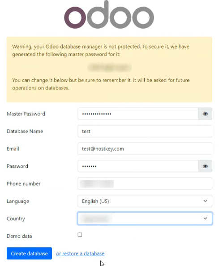219x266 pixels.
Task: Focus the user Password input field
Action: click(x=138, y=166)
